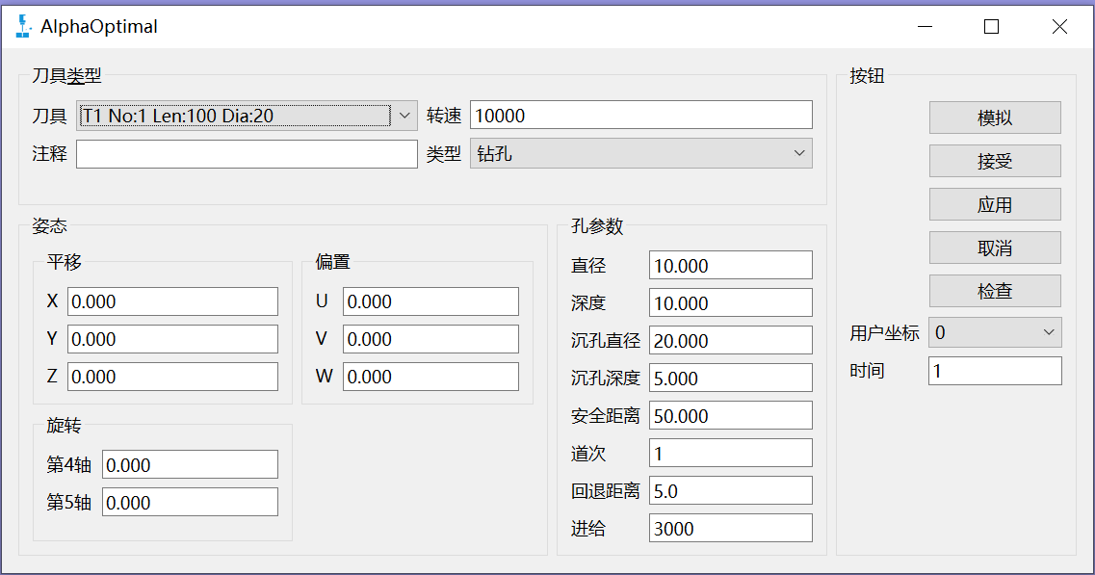Click the 偏置 W offset field

click(x=430, y=377)
